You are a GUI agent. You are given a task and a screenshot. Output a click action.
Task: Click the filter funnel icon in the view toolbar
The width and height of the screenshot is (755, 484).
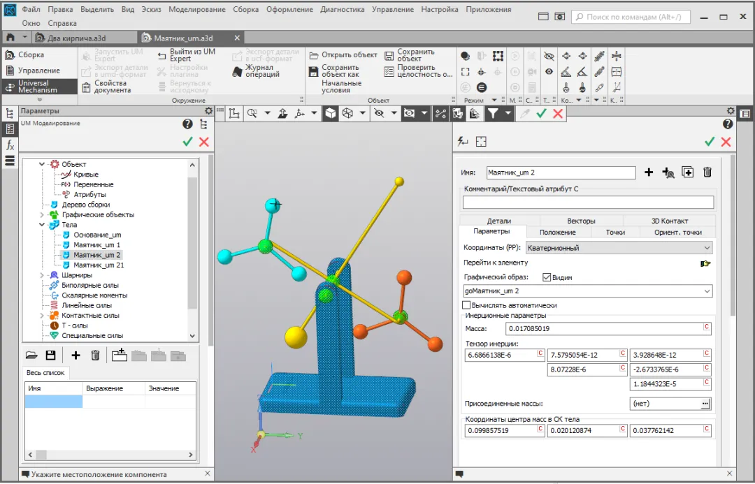click(493, 113)
